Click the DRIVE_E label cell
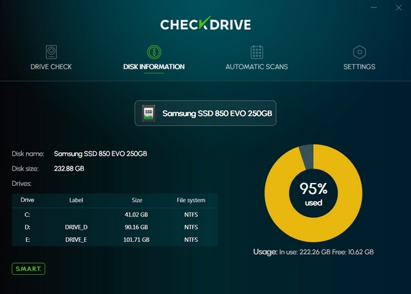This screenshot has height=294, width=411. (76, 240)
